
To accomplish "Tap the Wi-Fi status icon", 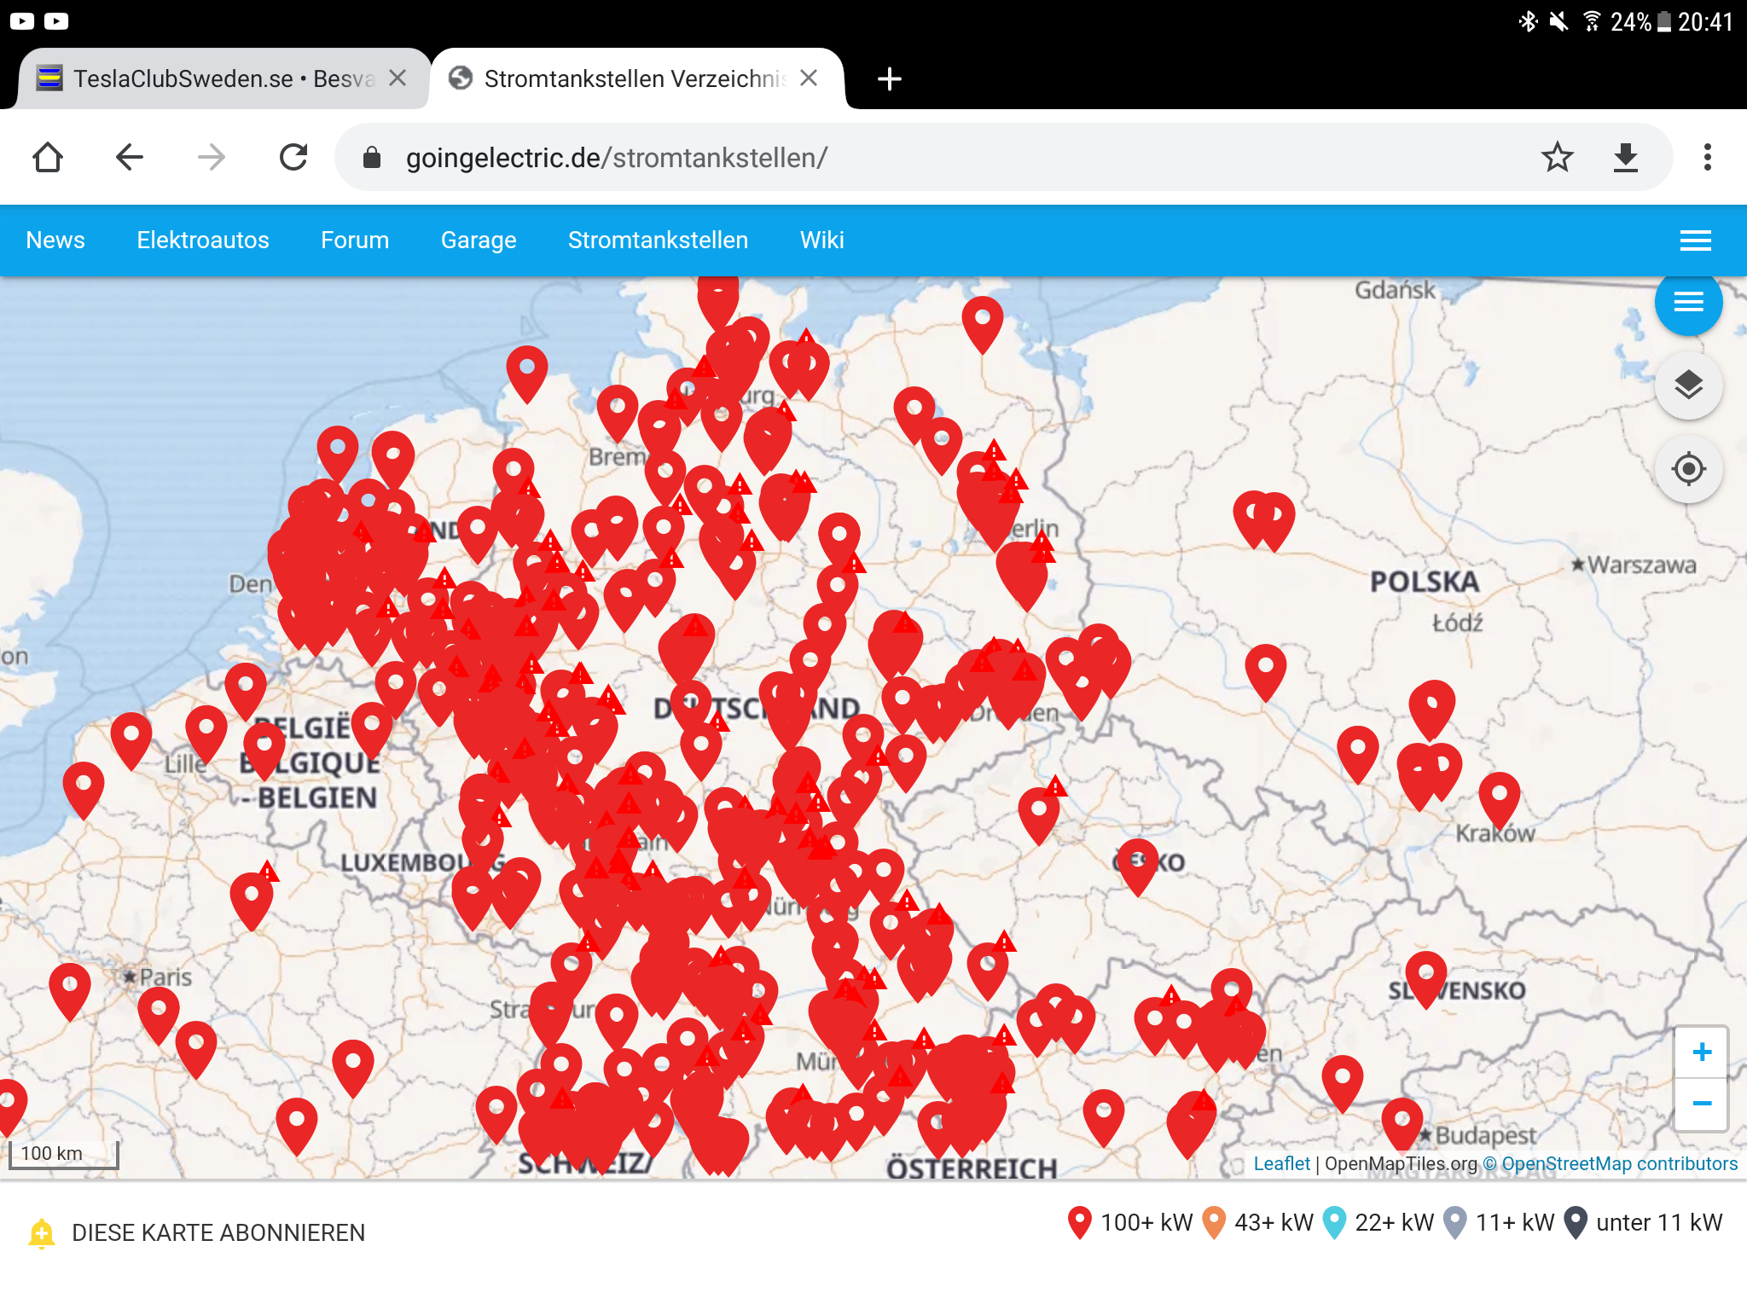I will pos(1592,21).
